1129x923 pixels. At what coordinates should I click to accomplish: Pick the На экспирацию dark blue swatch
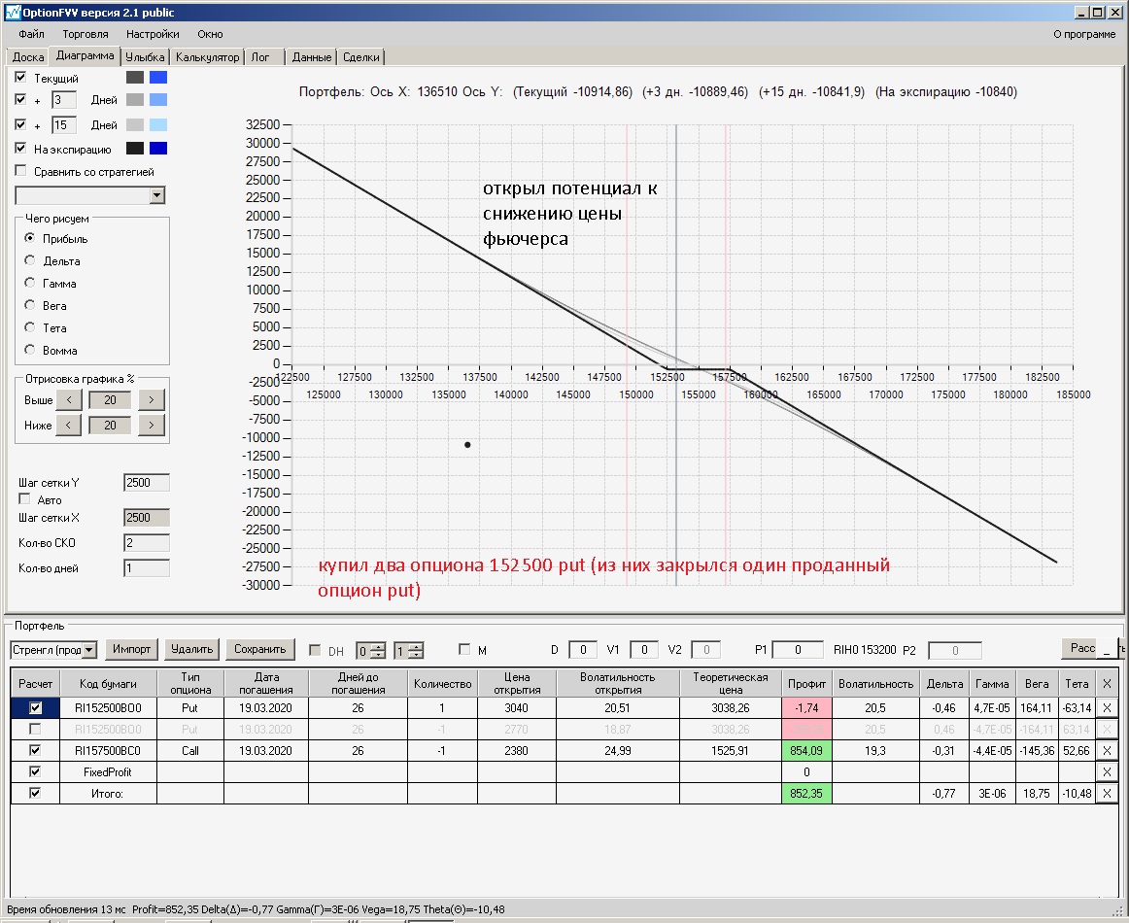coord(157,149)
